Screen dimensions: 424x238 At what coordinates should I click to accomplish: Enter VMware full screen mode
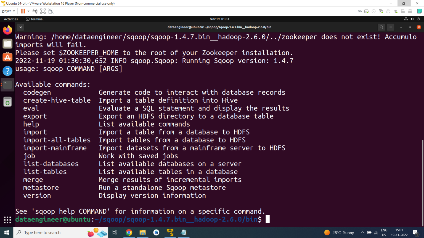coord(43,11)
